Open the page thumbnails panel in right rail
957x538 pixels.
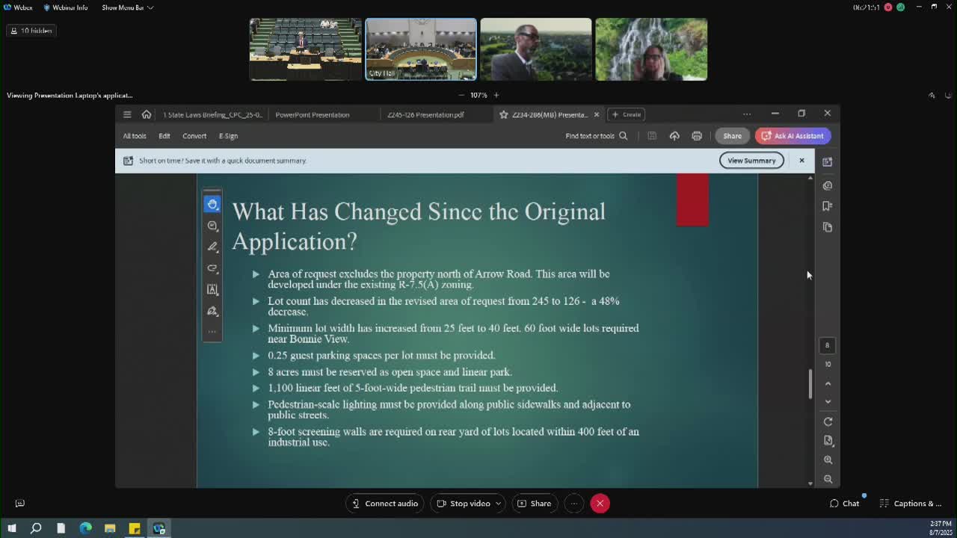click(x=828, y=227)
